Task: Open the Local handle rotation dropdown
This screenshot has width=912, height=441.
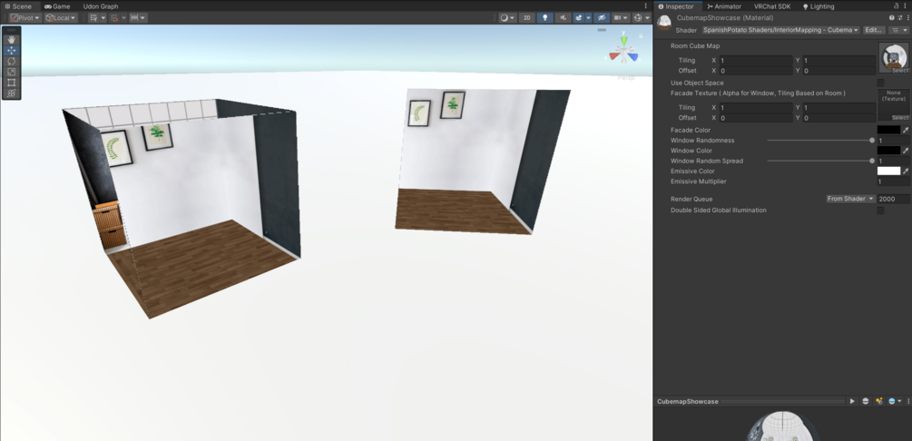Action: [61, 18]
